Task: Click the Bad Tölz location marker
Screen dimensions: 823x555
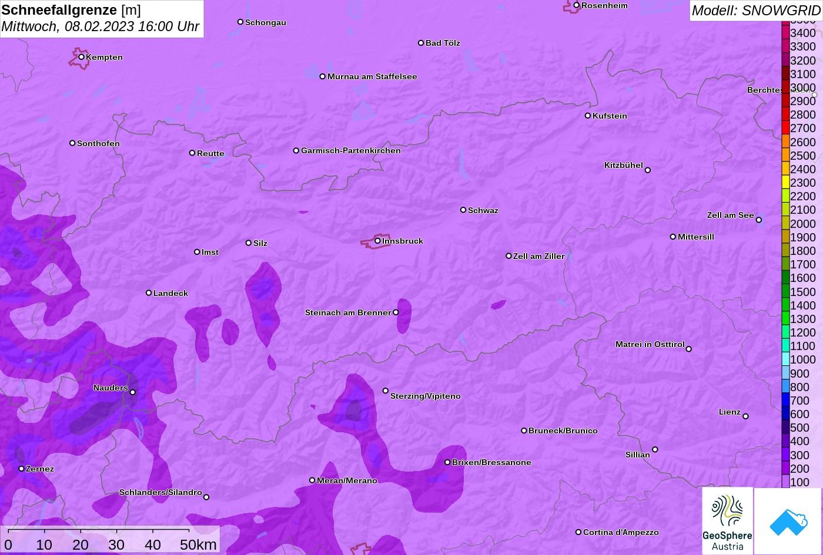Action: point(421,43)
